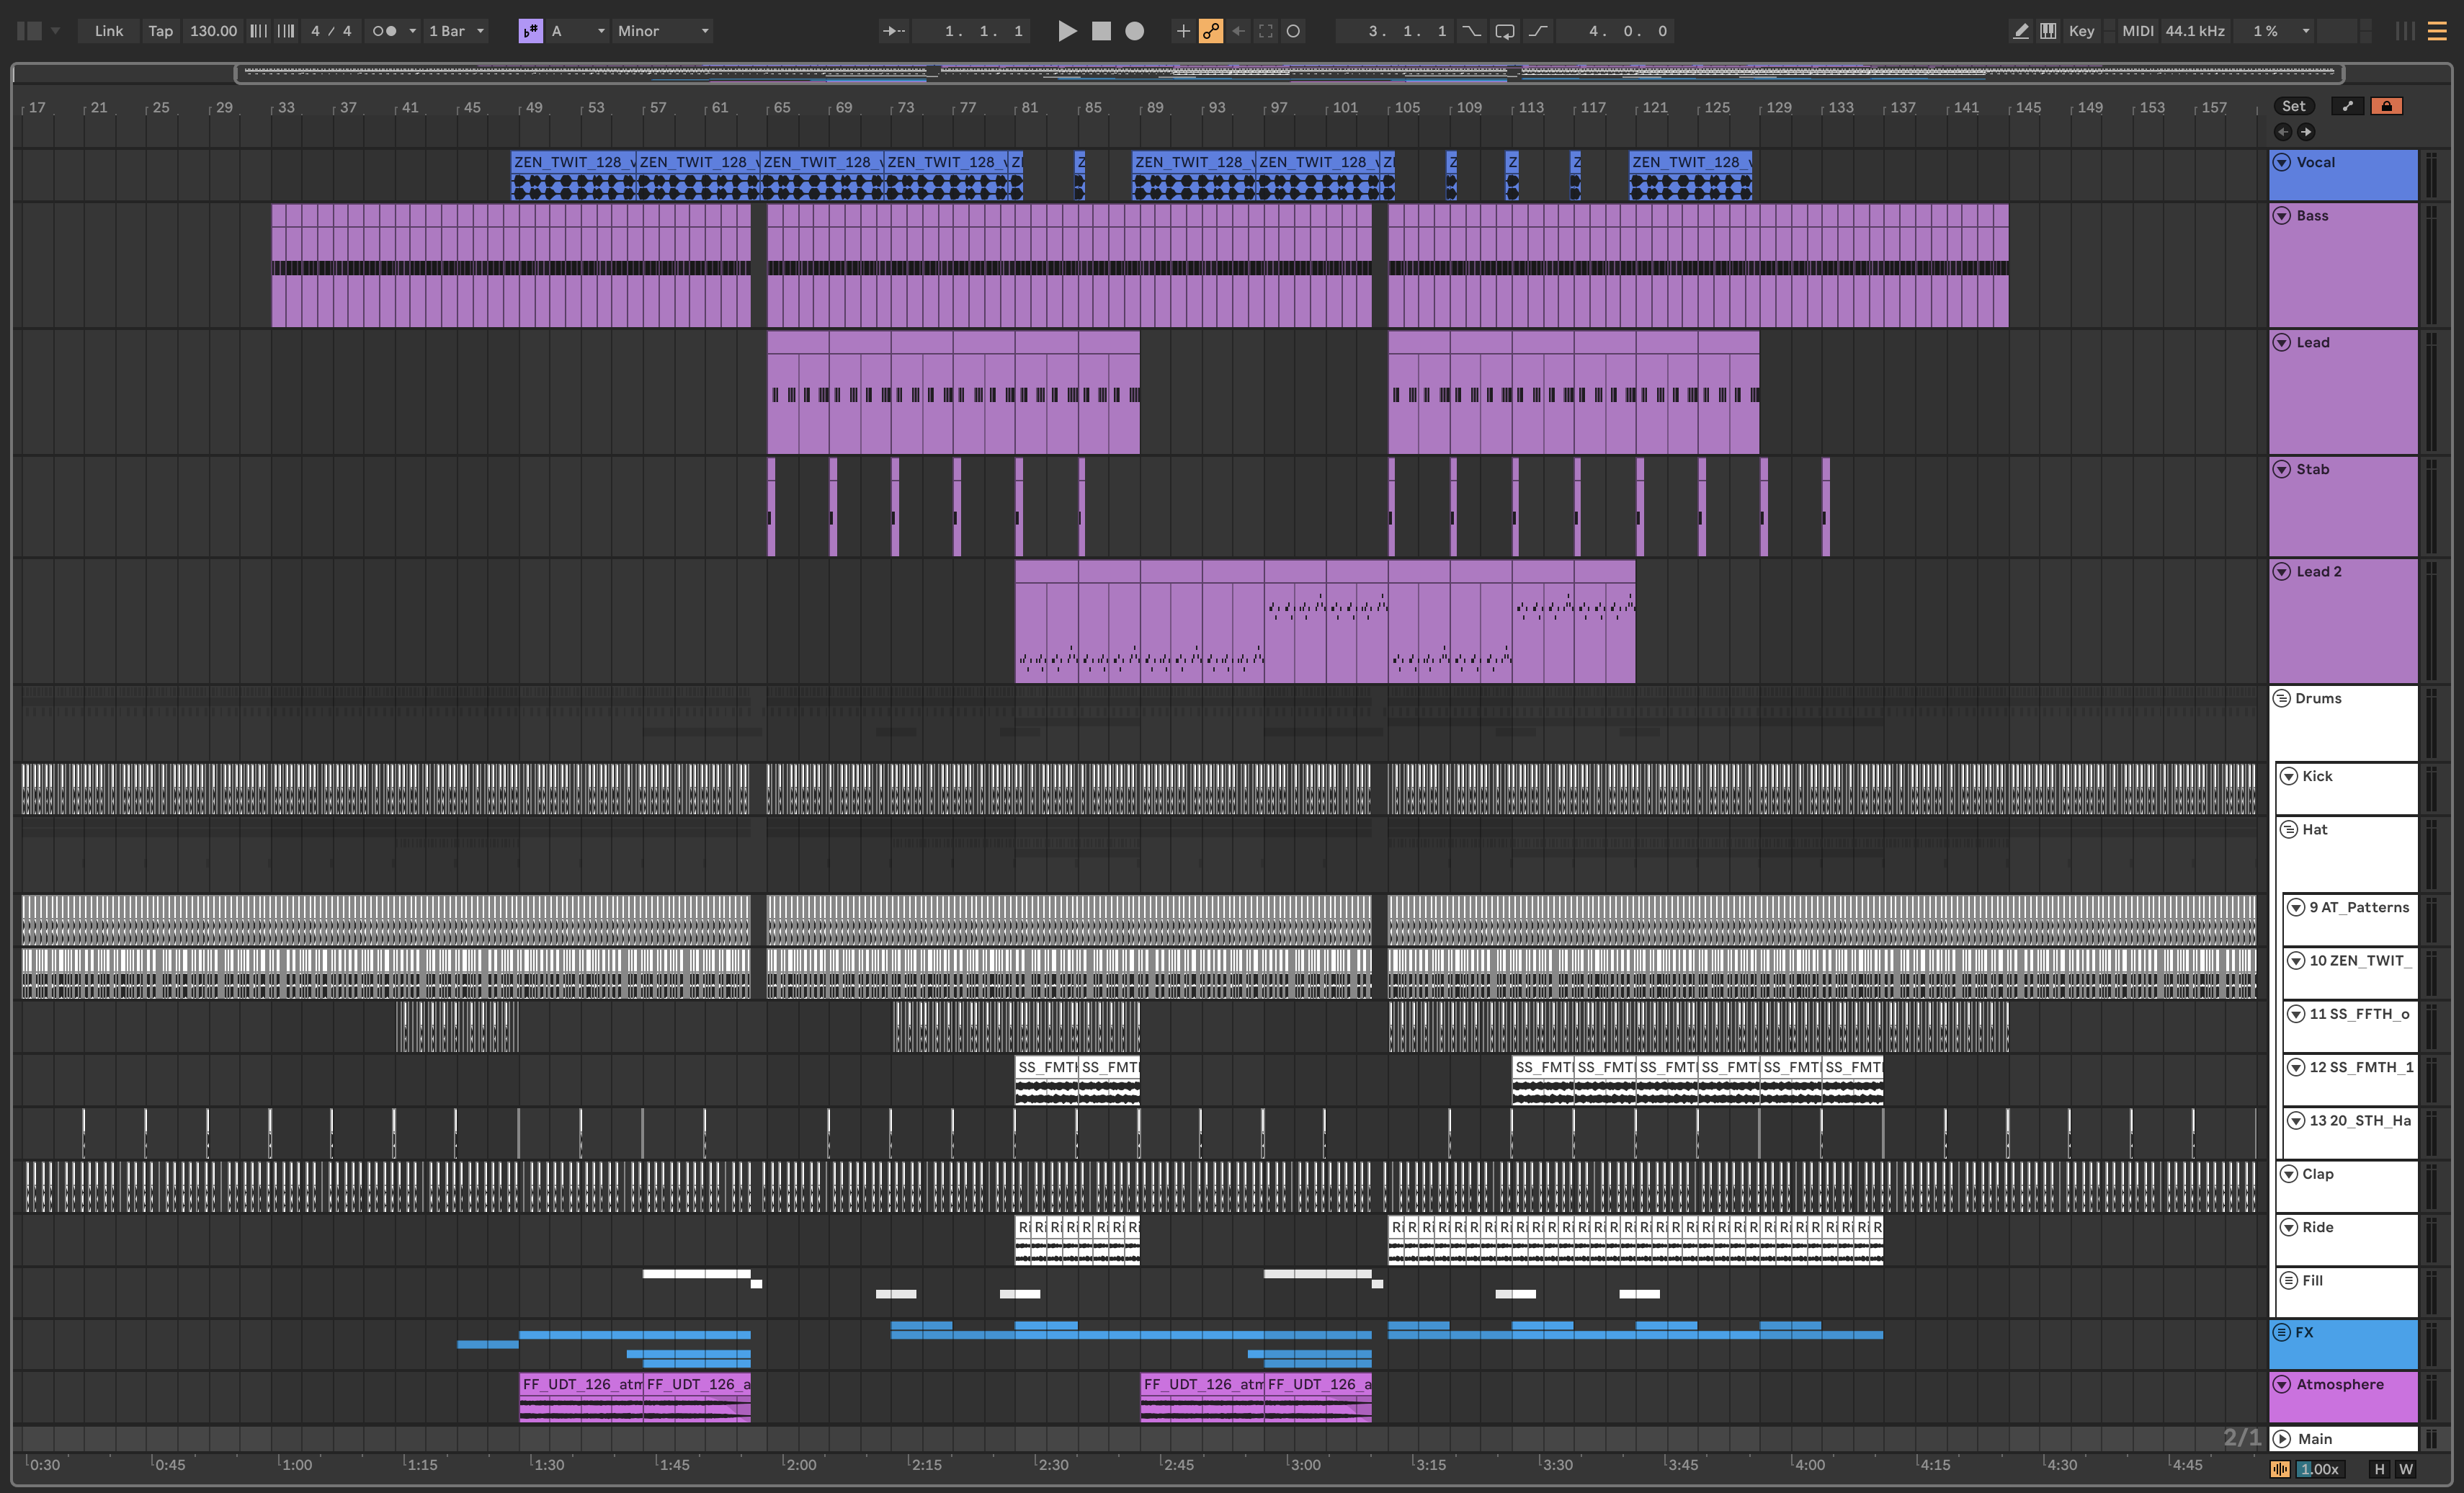Viewport: 2464px width, 1493px height.
Task: Click the 130.00 tempo field
Action: pyautogui.click(x=213, y=31)
